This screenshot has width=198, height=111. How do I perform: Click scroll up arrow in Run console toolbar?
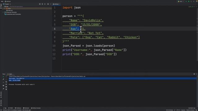(x=6, y=76)
